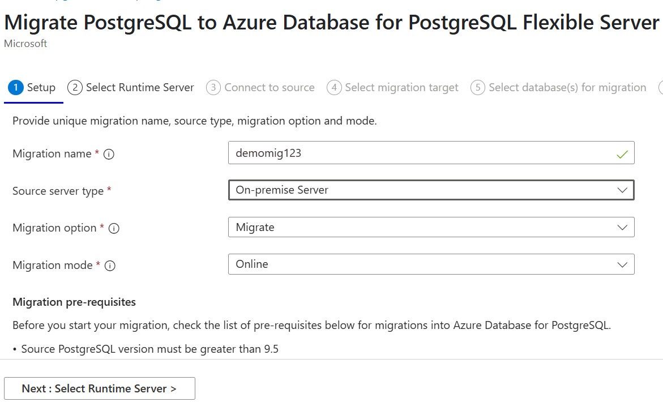The width and height of the screenshot is (663, 402).
Task: Click into the Migration name field
Action: tap(419, 153)
